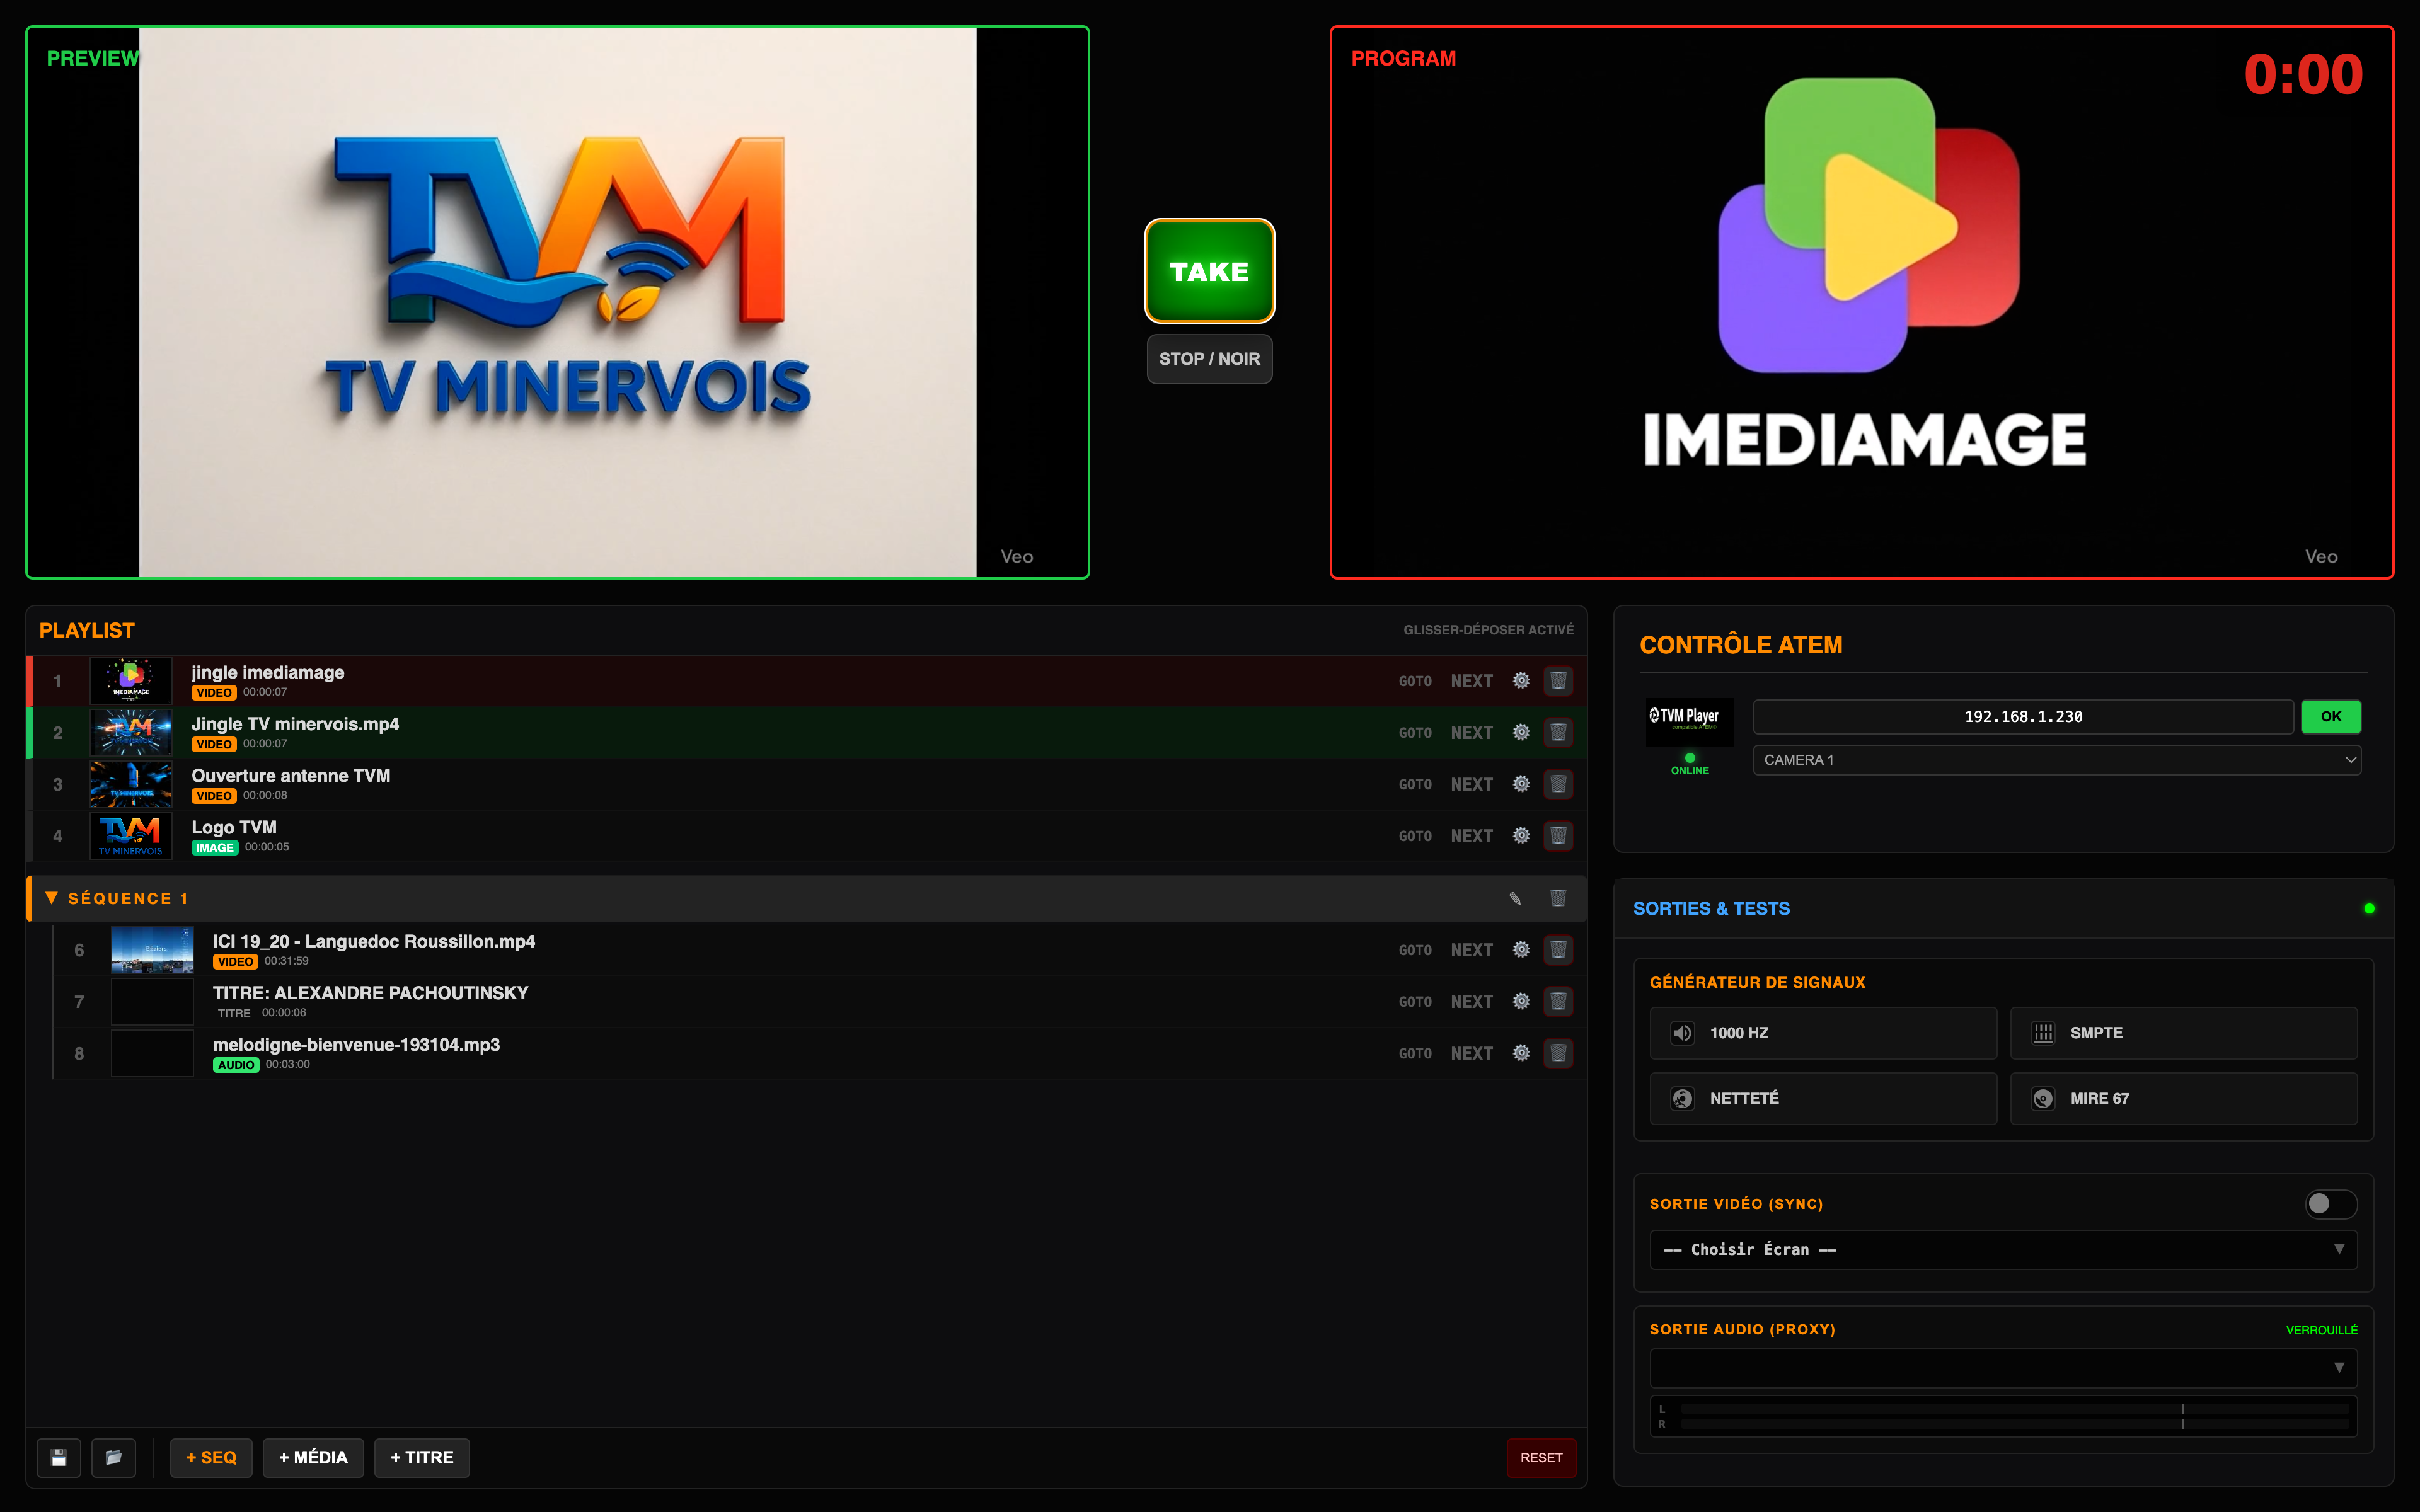Delete Logo TVM via trash icon
The image size is (2420, 1512).
click(1558, 836)
